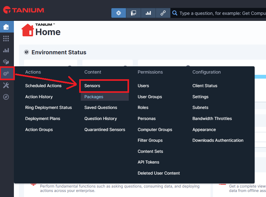The width and height of the screenshot is (266, 197).
Task: Open User Groups menu item
Action: coord(150,97)
